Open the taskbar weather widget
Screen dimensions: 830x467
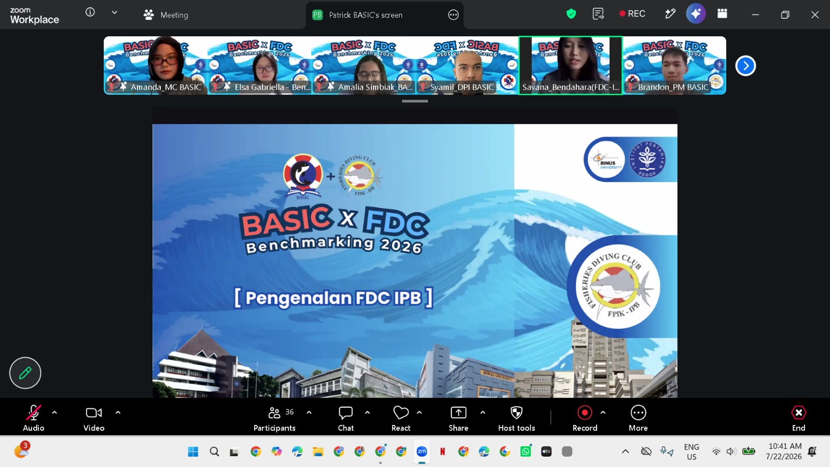(x=22, y=450)
